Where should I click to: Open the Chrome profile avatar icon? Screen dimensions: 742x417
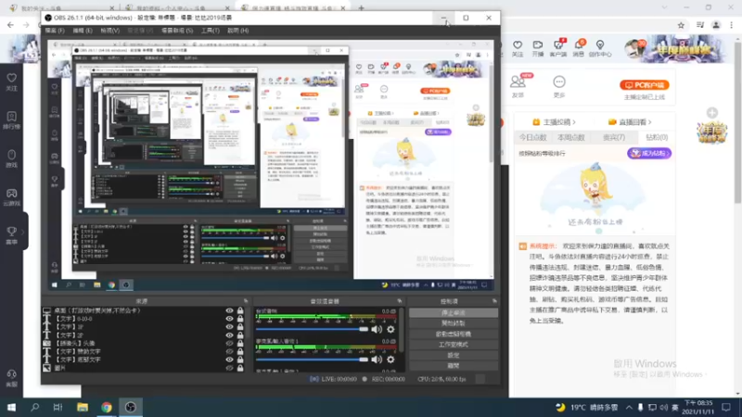716,25
